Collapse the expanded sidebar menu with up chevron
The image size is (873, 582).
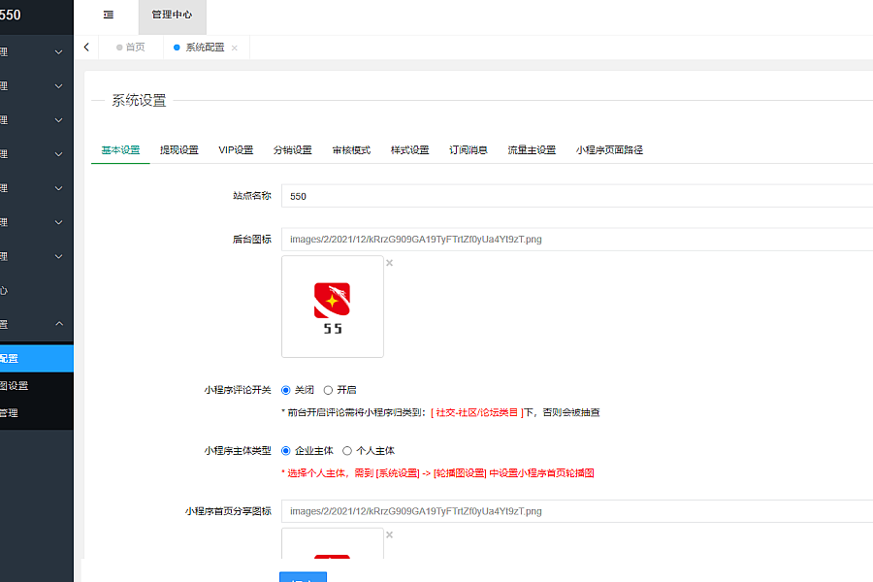(59, 324)
